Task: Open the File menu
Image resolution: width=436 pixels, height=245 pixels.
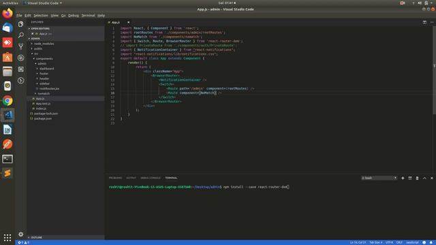Action: coord(19,16)
